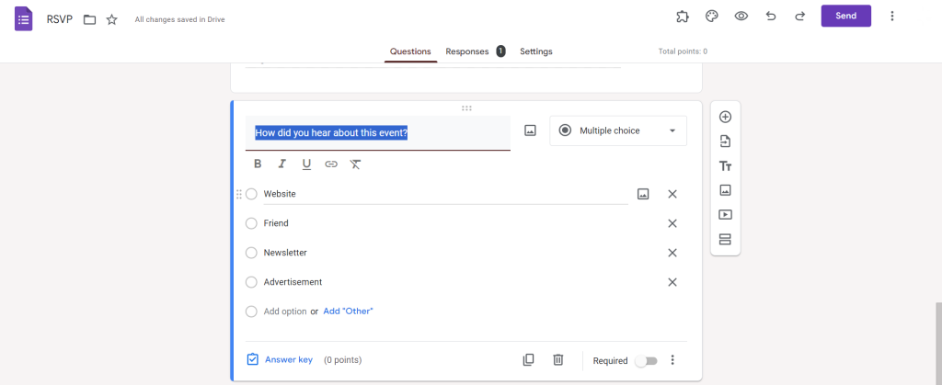Click Add option field
The width and height of the screenshot is (942, 385).
coord(285,311)
